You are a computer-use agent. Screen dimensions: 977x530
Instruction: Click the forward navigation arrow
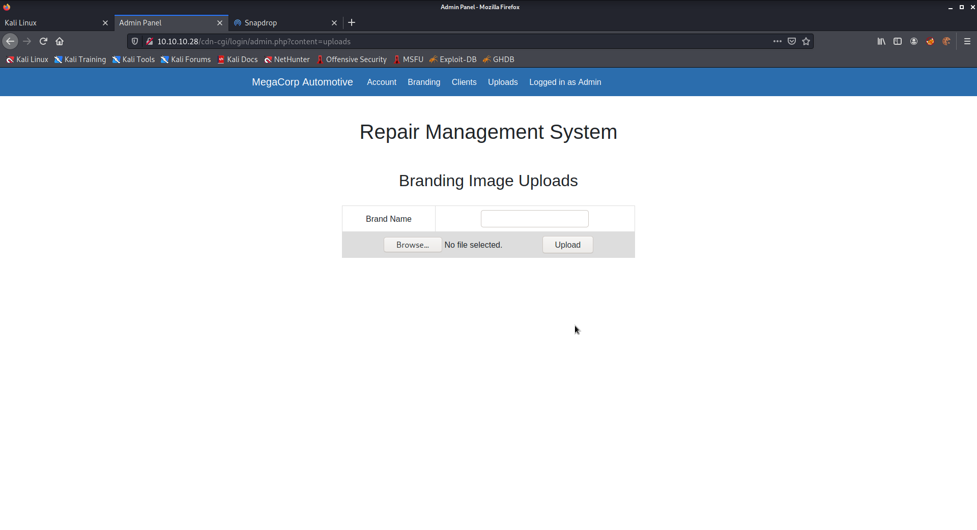tap(27, 41)
